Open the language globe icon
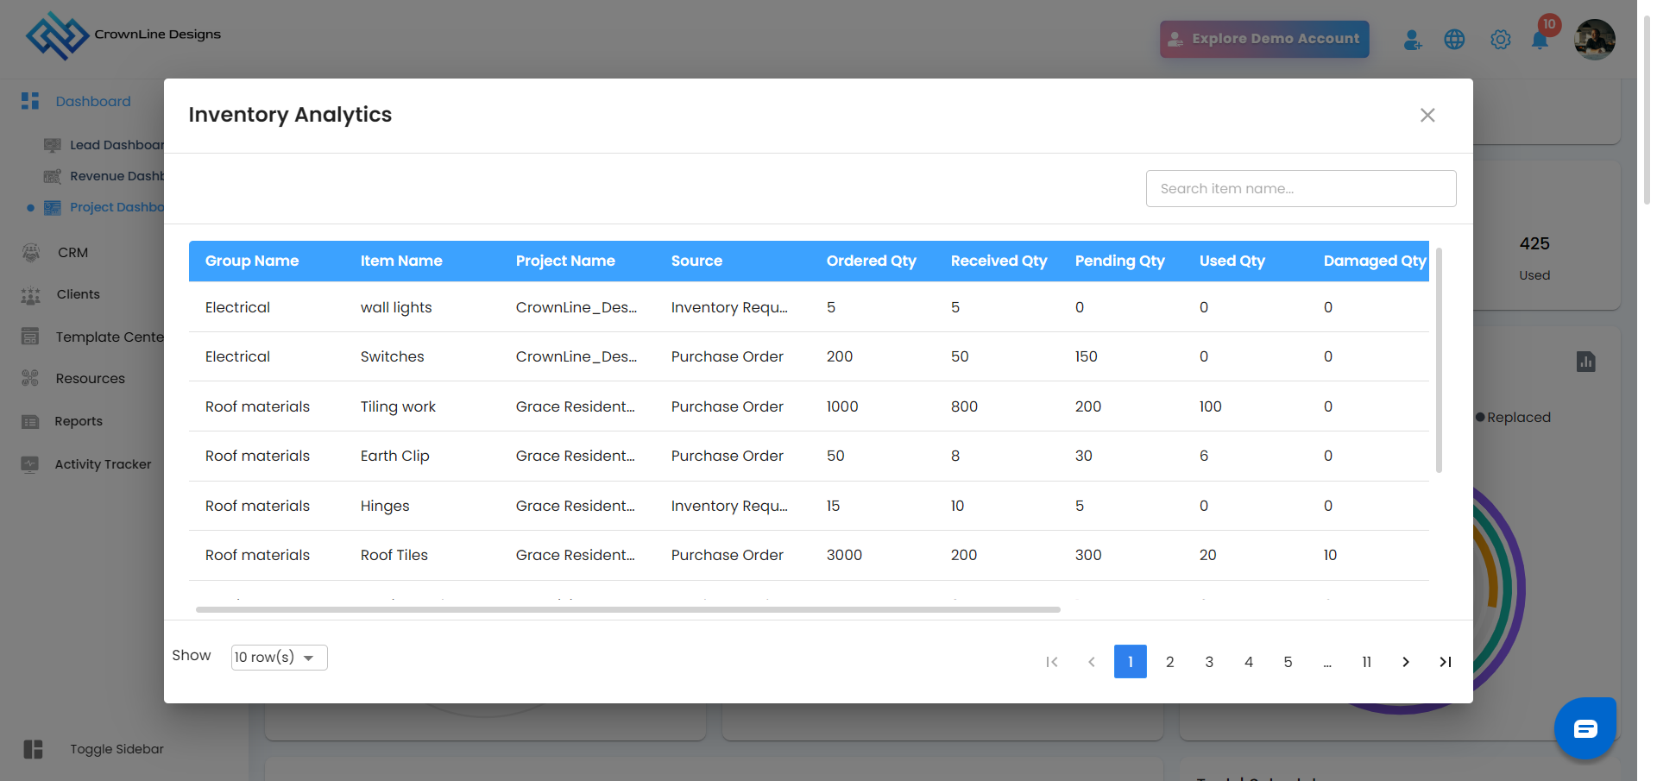The width and height of the screenshot is (1657, 781). click(x=1454, y=40)
